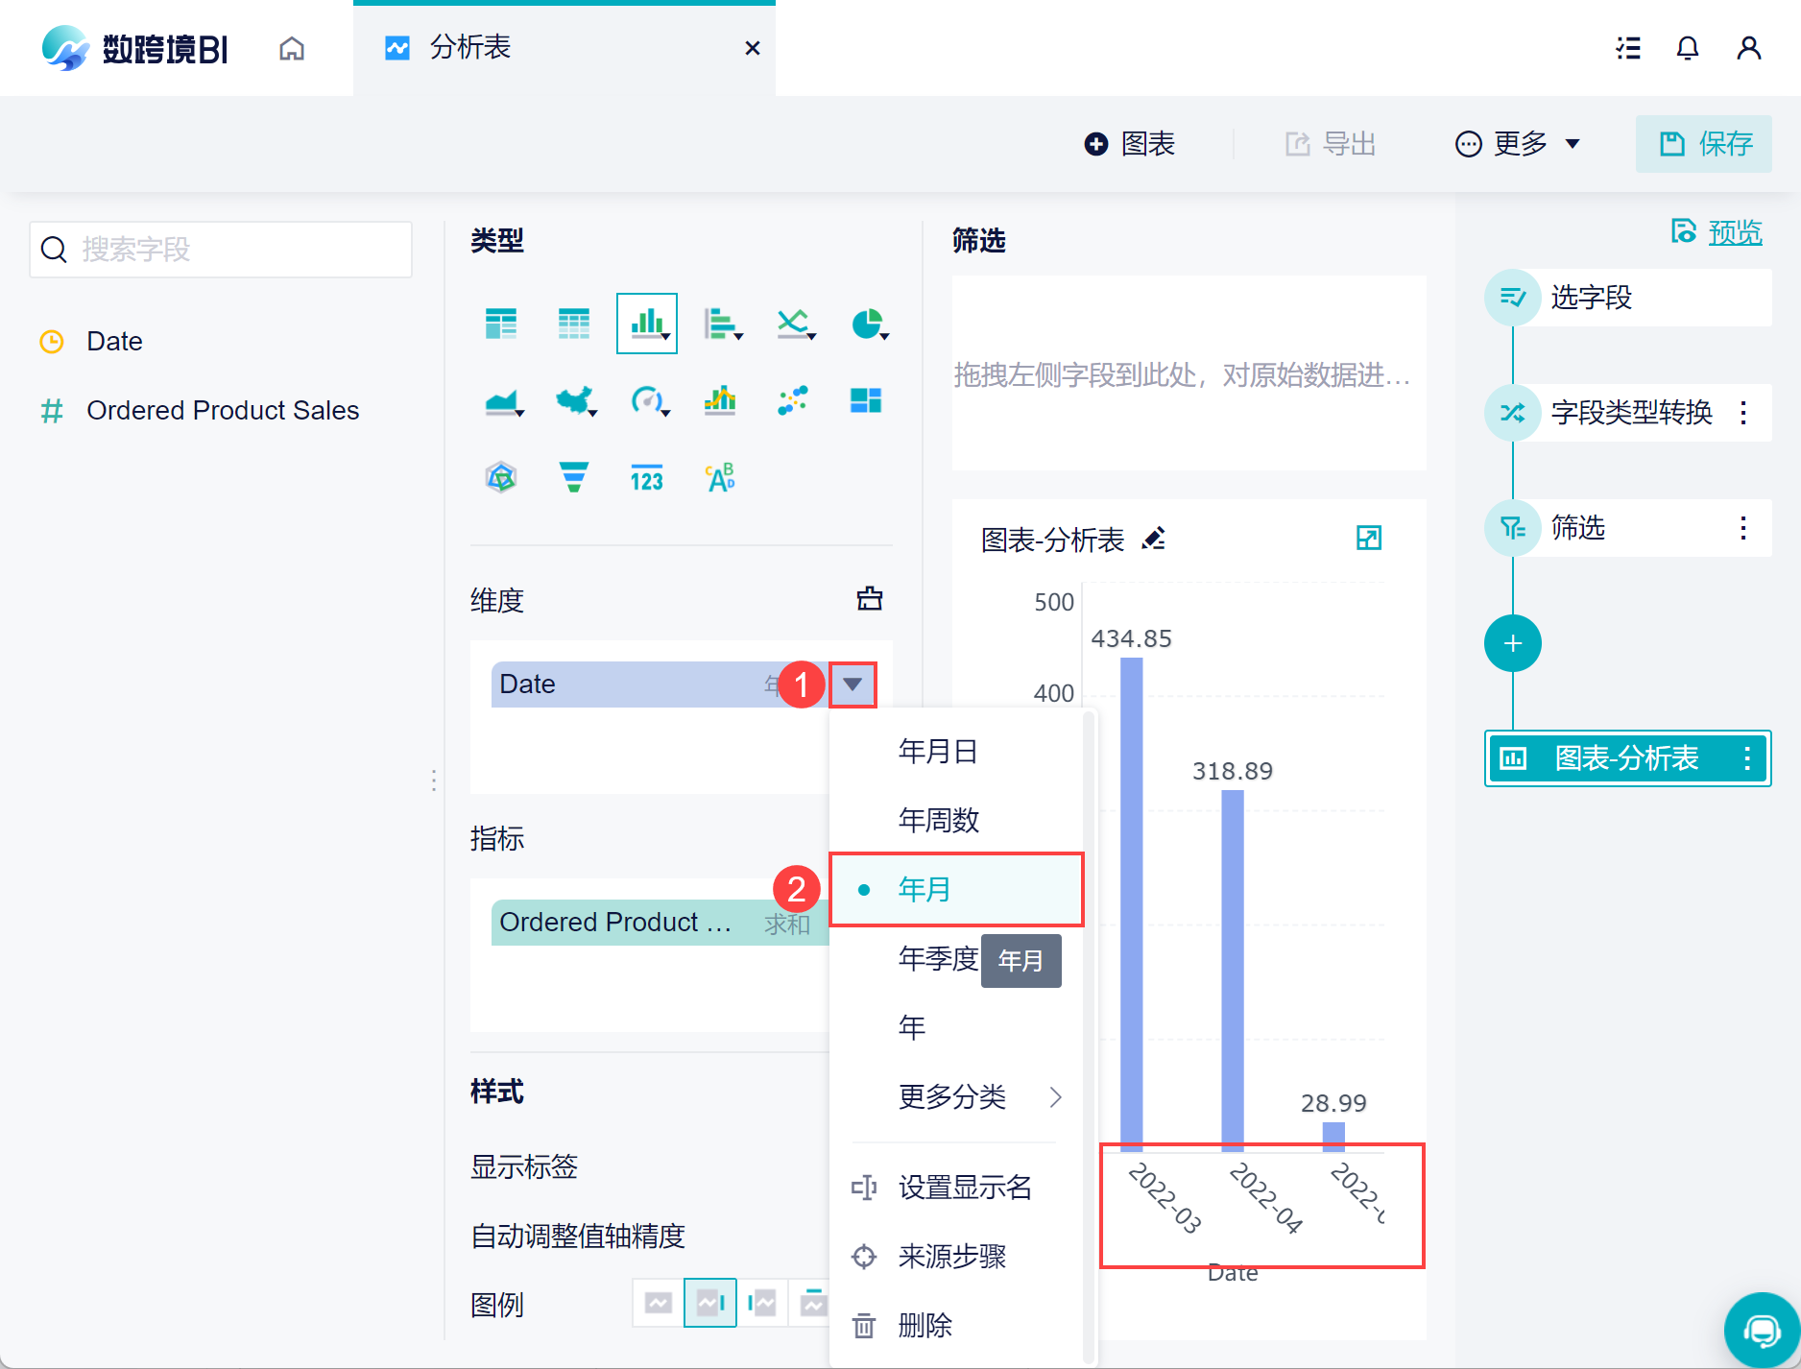Expand the chart to full view
Screen dimensions: 1801x1369
coord(1369,538)
